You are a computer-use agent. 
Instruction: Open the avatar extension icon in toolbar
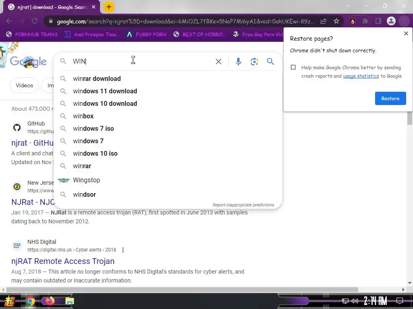(353, 21)
